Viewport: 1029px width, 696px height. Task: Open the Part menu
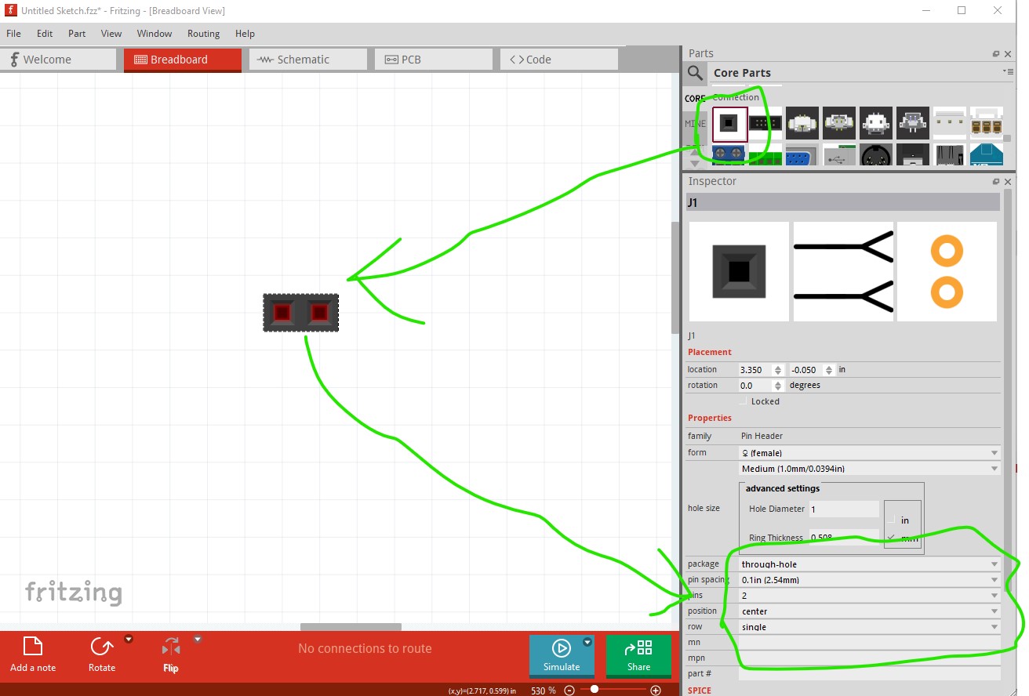[x=77, y=34]
